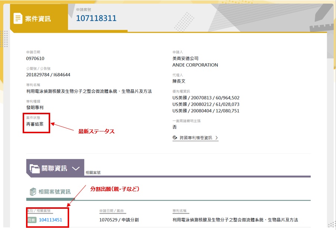Click publication number 201829784 / I684644
The image size is (336, 230).
[x=48, y=75]
